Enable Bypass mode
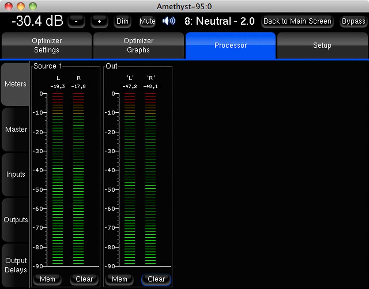369x289 pixels. click(354, 21)
